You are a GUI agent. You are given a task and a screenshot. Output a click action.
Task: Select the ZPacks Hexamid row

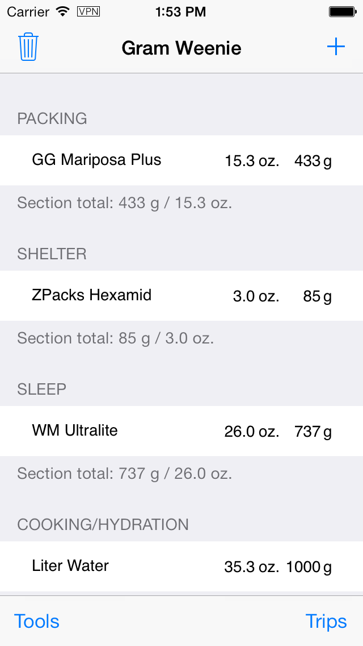tap(92, 295)
